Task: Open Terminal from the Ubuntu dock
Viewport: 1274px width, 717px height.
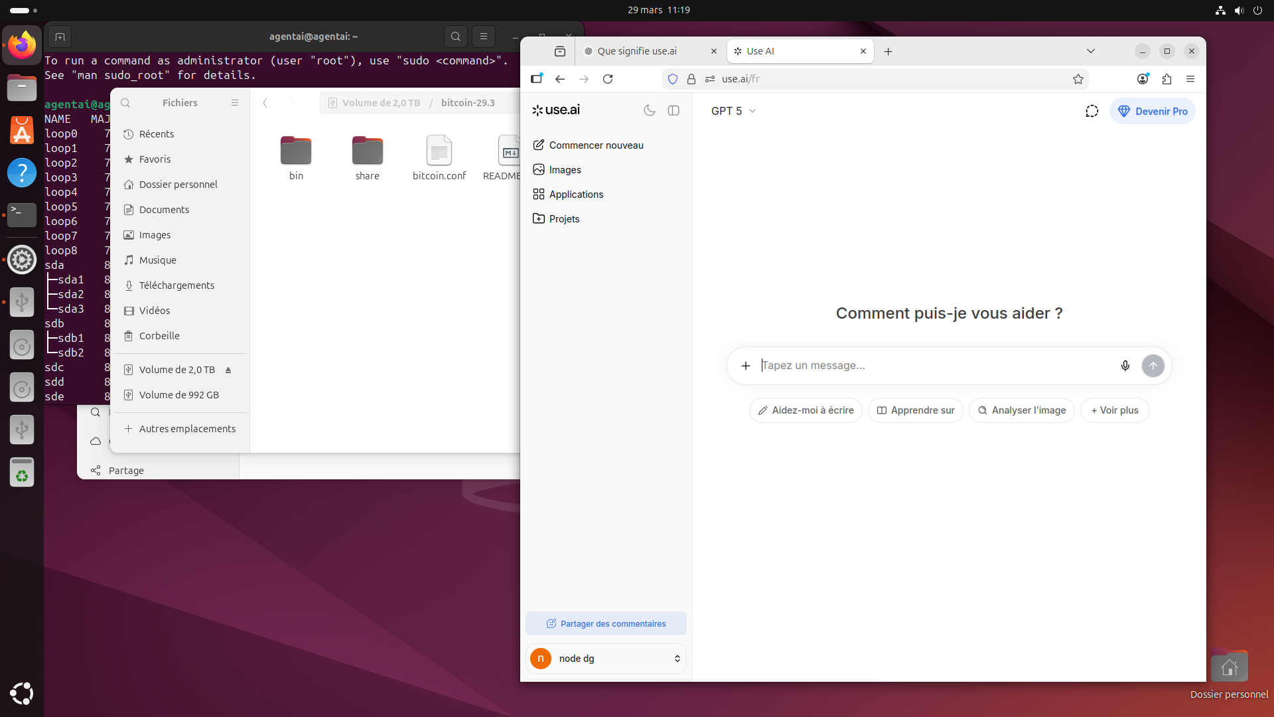Action: tap(22, 214)
